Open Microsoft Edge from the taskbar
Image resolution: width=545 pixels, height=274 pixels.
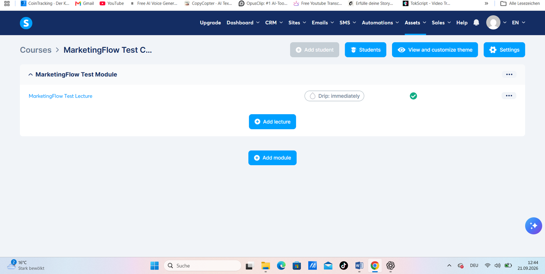pyautogui.click(x=281, y=266)
